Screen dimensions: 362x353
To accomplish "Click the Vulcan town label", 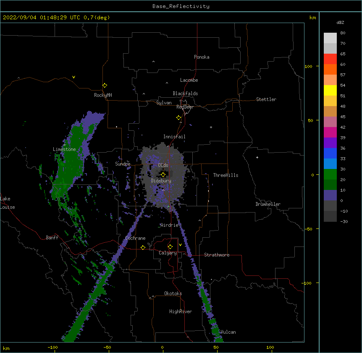I will [x=228, y=332].
